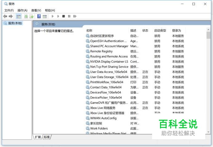213x147 pixels.
Task: Select Routing and Remote Access service
Action: pyautogui.click(x=109, y=57)
